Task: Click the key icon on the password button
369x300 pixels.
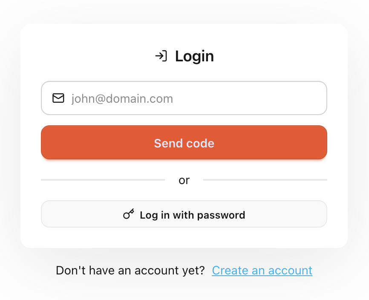Action: [x=128, y=214]
